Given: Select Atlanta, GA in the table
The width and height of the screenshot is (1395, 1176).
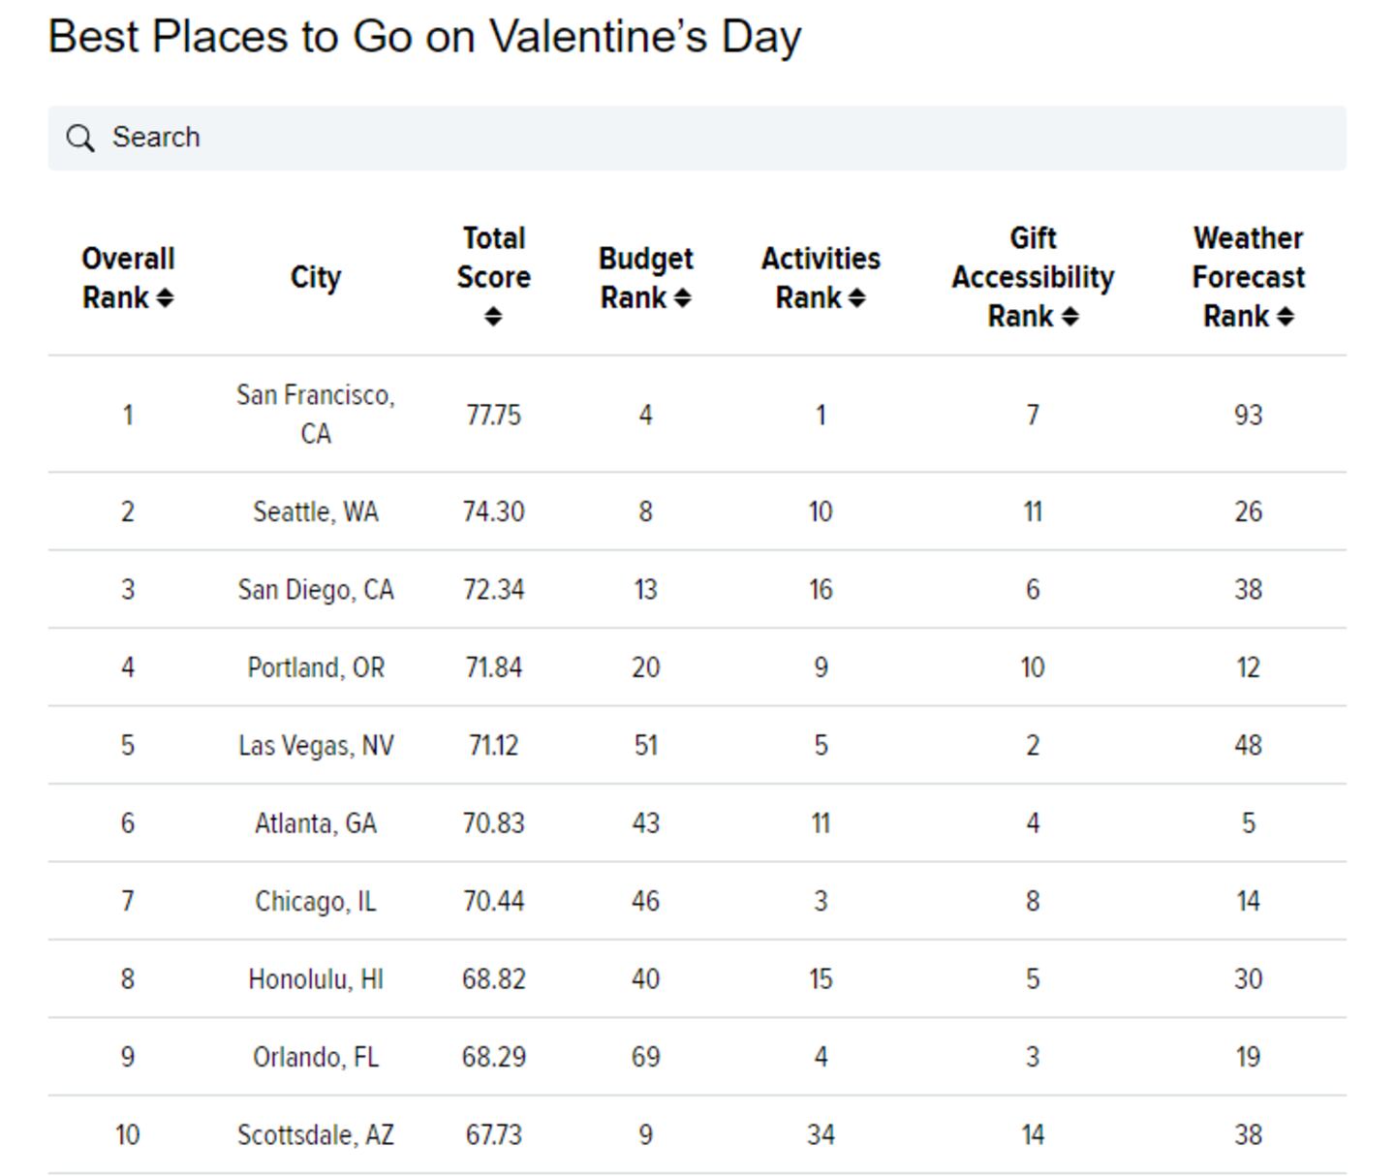Looking at the screenshot, I should click(x=316, y=823).
